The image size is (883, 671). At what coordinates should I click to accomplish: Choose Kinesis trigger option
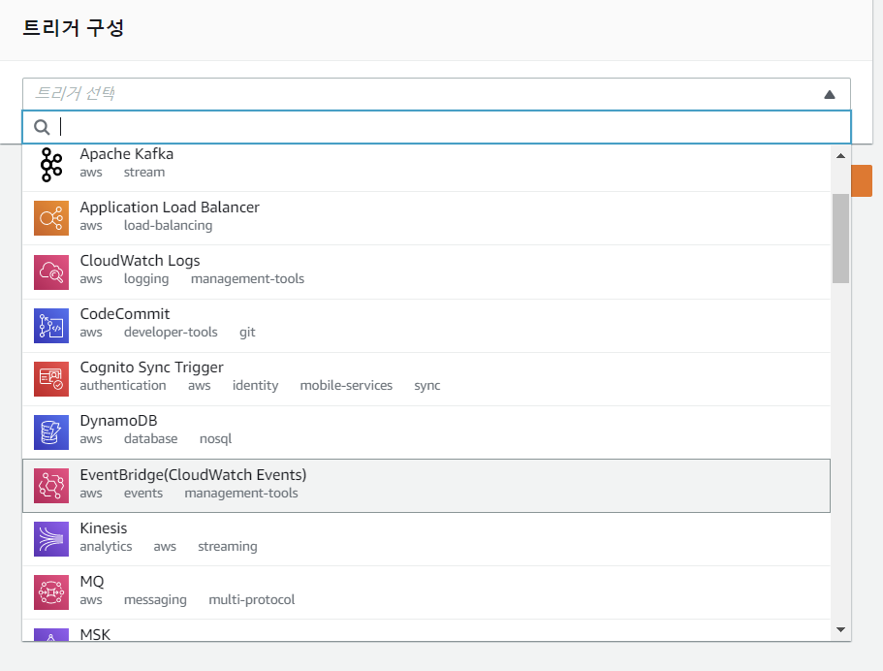pos(426,539)
